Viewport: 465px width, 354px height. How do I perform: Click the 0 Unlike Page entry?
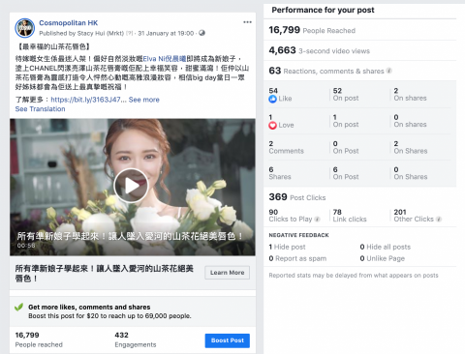click(383, 258)
